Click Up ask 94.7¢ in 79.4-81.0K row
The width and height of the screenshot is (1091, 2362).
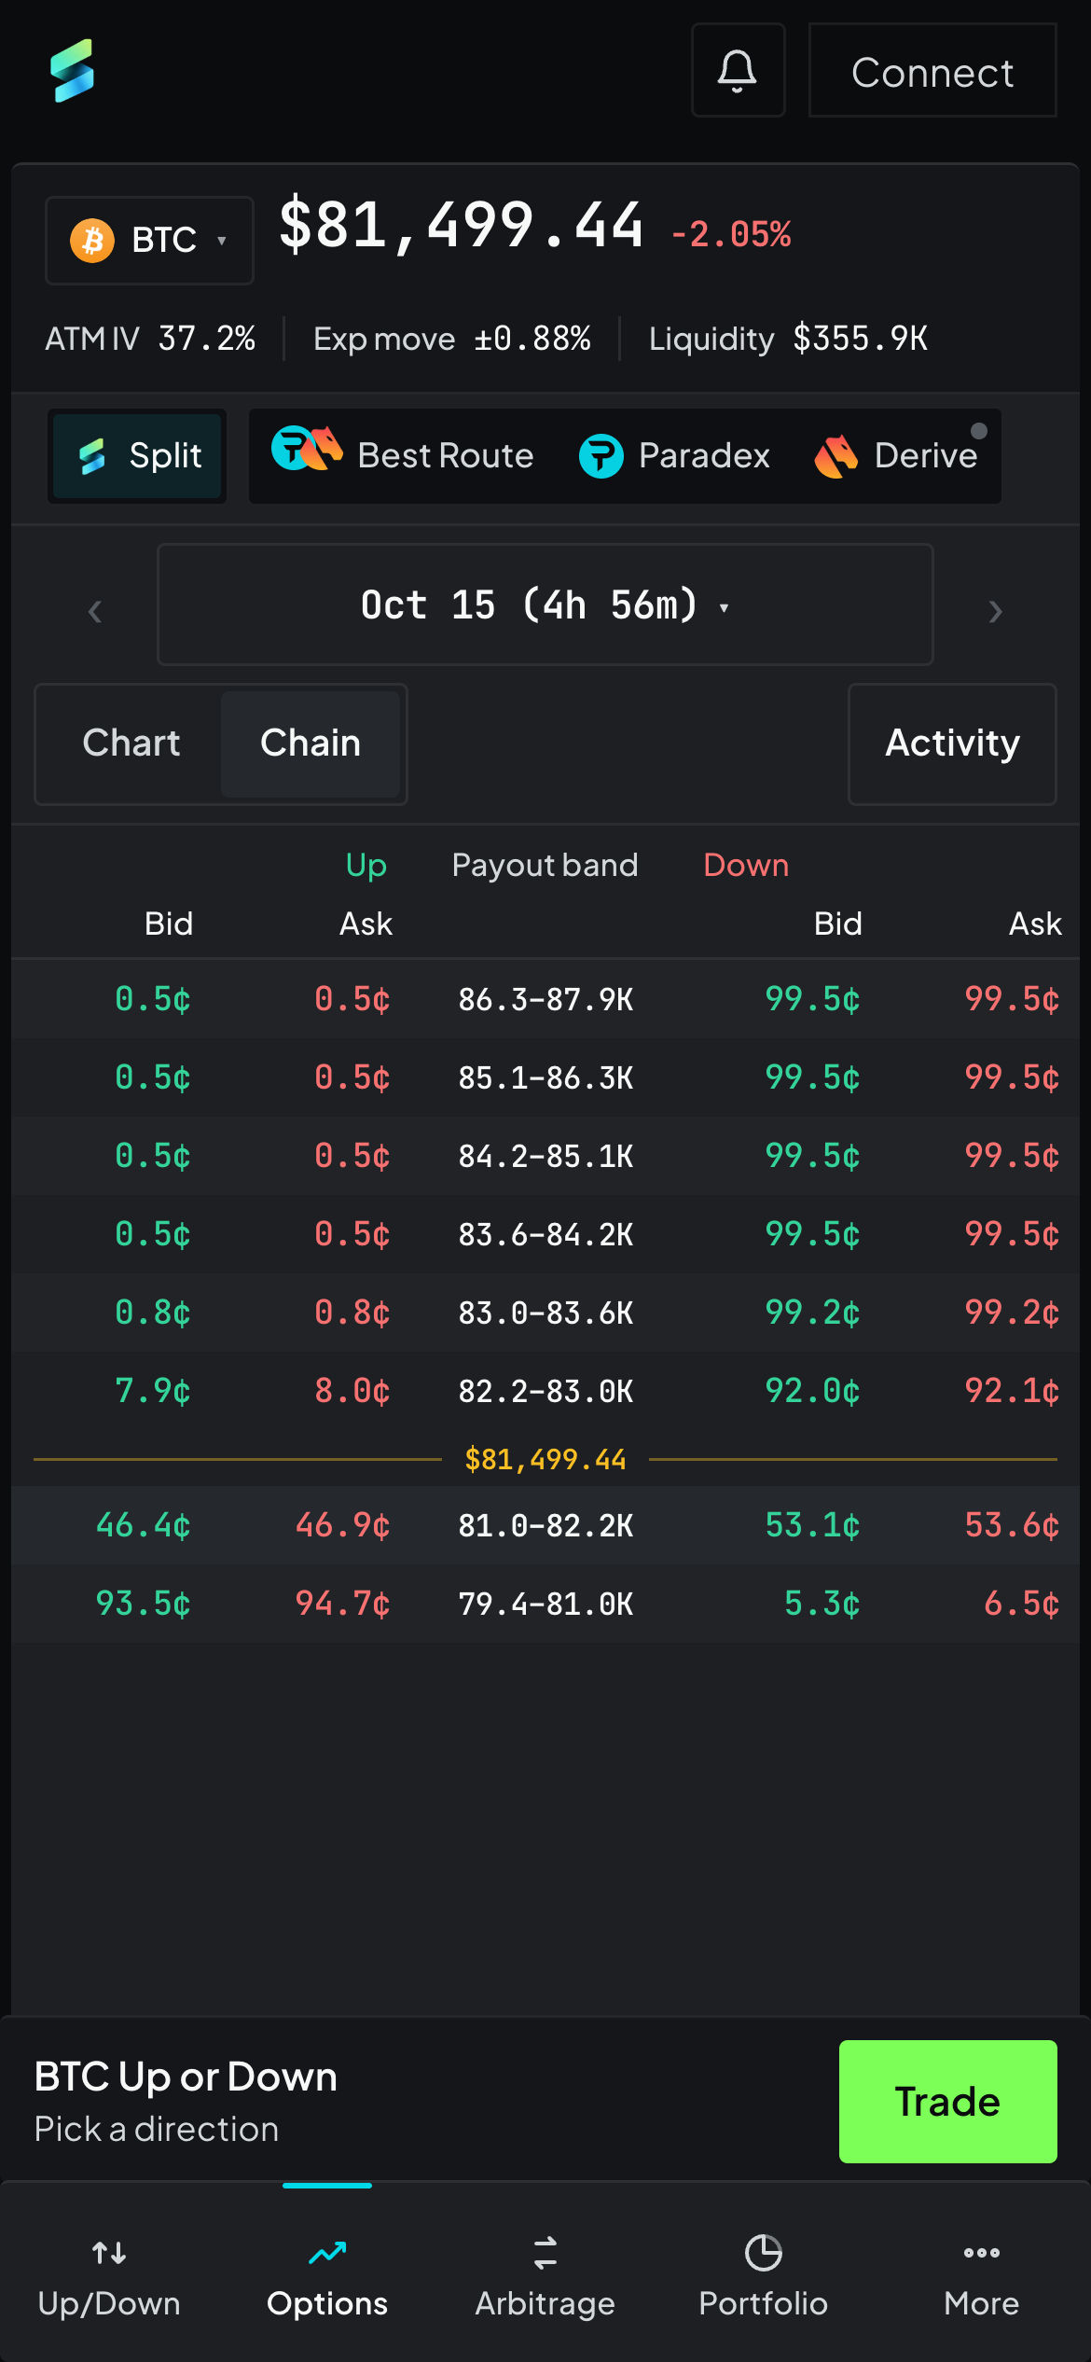342,1604
